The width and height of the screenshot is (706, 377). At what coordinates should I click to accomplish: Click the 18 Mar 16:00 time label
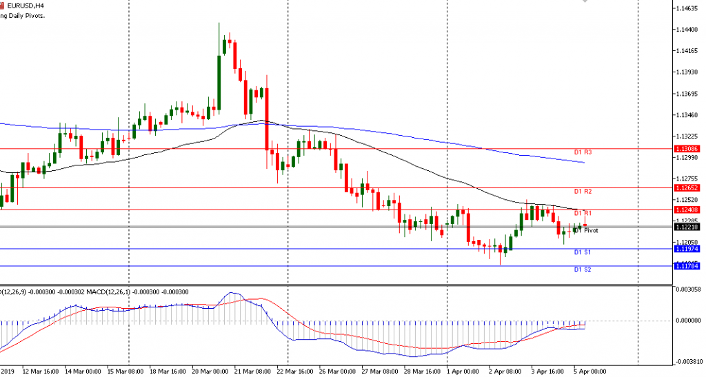168,371
